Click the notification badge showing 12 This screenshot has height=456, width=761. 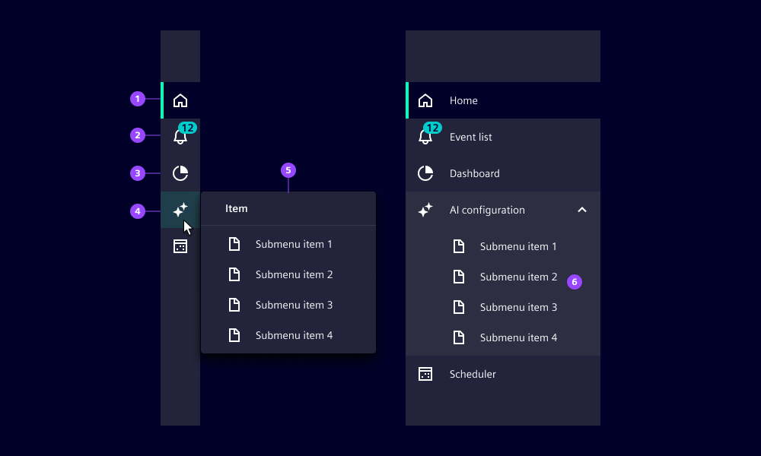pyautogui.click(x=432, y=128)
